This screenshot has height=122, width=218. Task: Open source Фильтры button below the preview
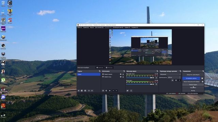[x=109, y=68]
